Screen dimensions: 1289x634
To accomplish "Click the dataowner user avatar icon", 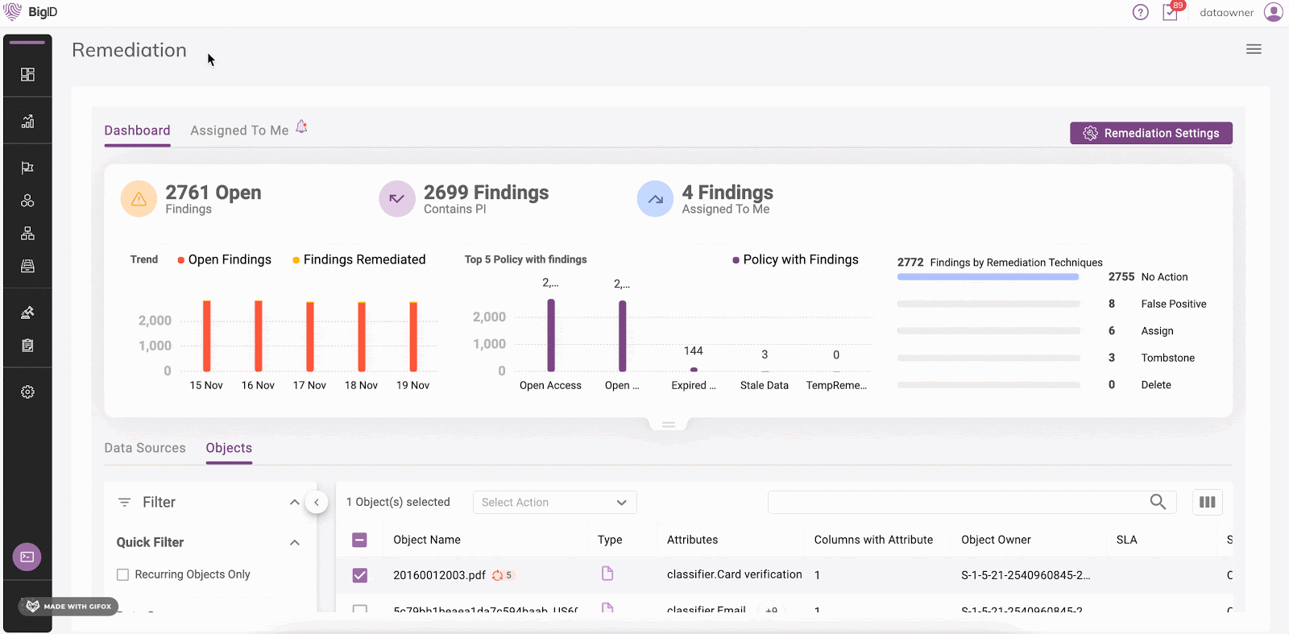I will 1273,12.
